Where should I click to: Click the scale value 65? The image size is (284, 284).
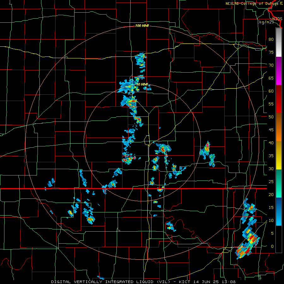[271, 78]
